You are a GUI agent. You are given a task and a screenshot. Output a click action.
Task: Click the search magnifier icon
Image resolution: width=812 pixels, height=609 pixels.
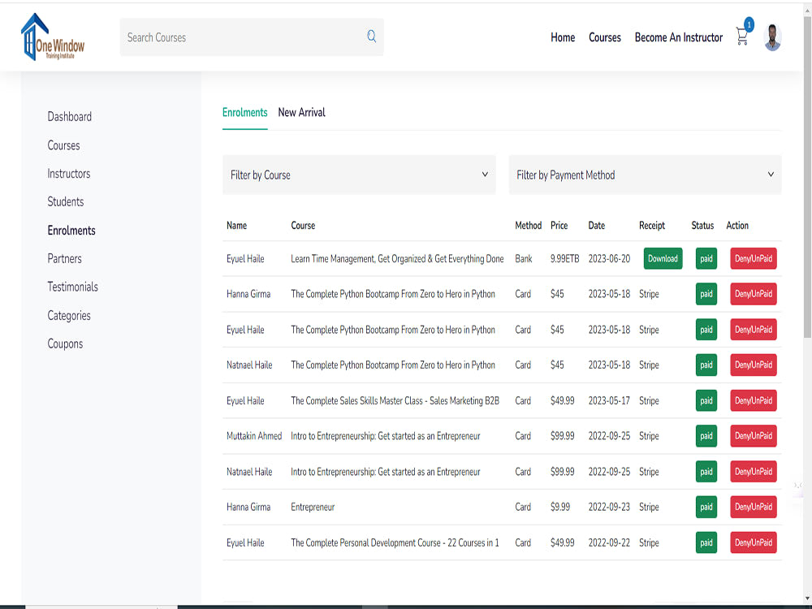tap(371, 37)
